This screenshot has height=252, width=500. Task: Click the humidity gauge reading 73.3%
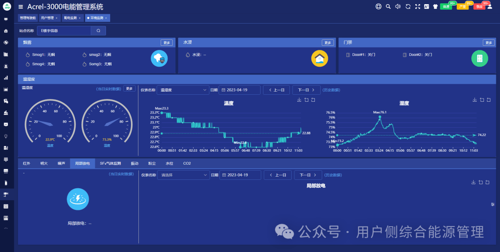pos(107,140)
